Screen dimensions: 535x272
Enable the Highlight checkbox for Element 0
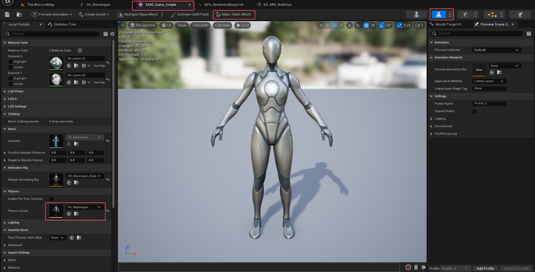pyautogui.click(x=10, y=62)
